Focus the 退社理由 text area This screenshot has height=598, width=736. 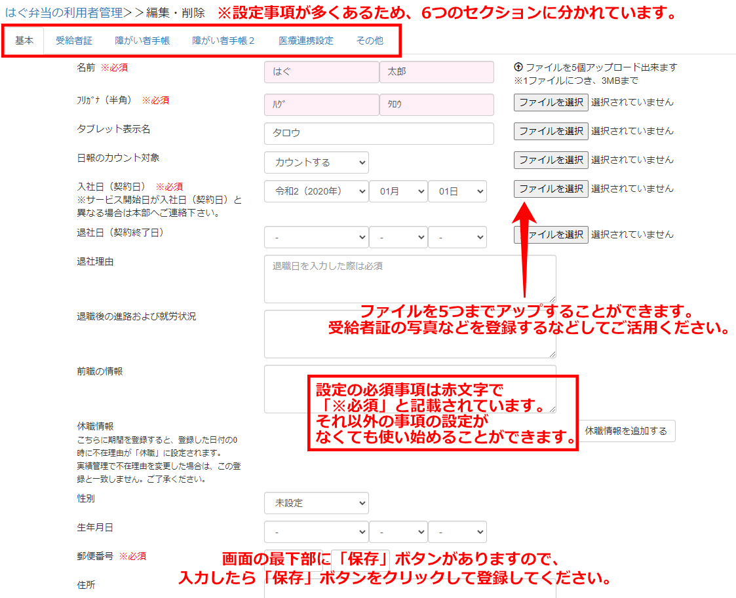point(410,278)
